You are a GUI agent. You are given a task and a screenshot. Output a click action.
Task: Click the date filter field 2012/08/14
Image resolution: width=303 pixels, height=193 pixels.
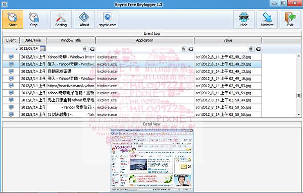point(29,48)
